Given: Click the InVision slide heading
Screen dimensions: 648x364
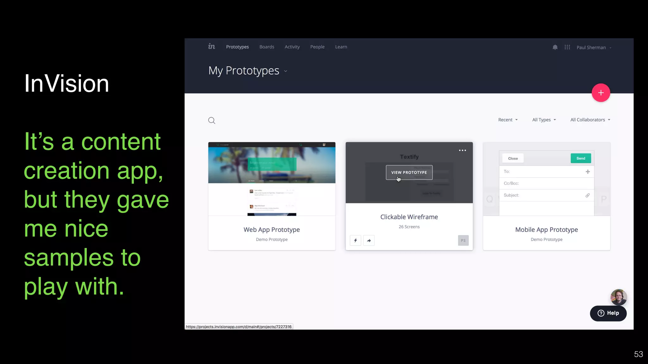Looking at the screenshot, I should pyautogui.click(x=66, y=83).
